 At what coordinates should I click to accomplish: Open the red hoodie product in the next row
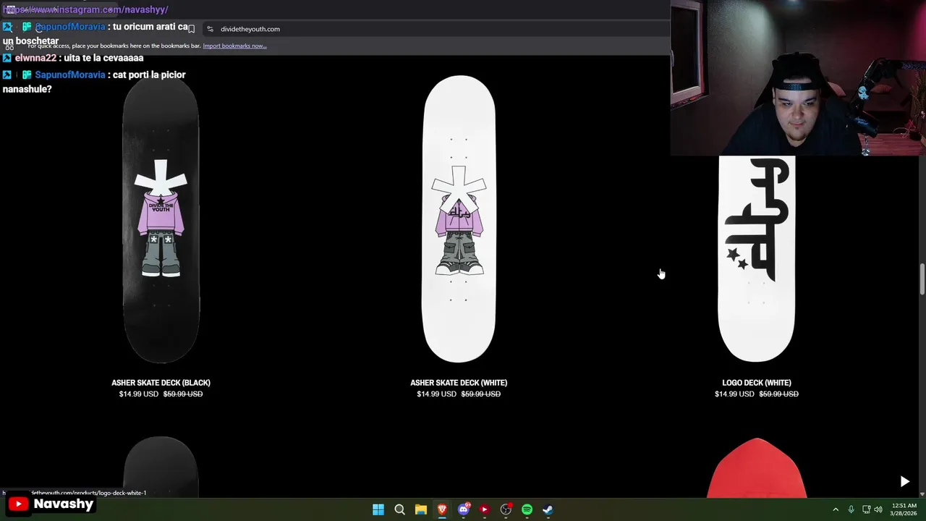click(x=757, y=468)
